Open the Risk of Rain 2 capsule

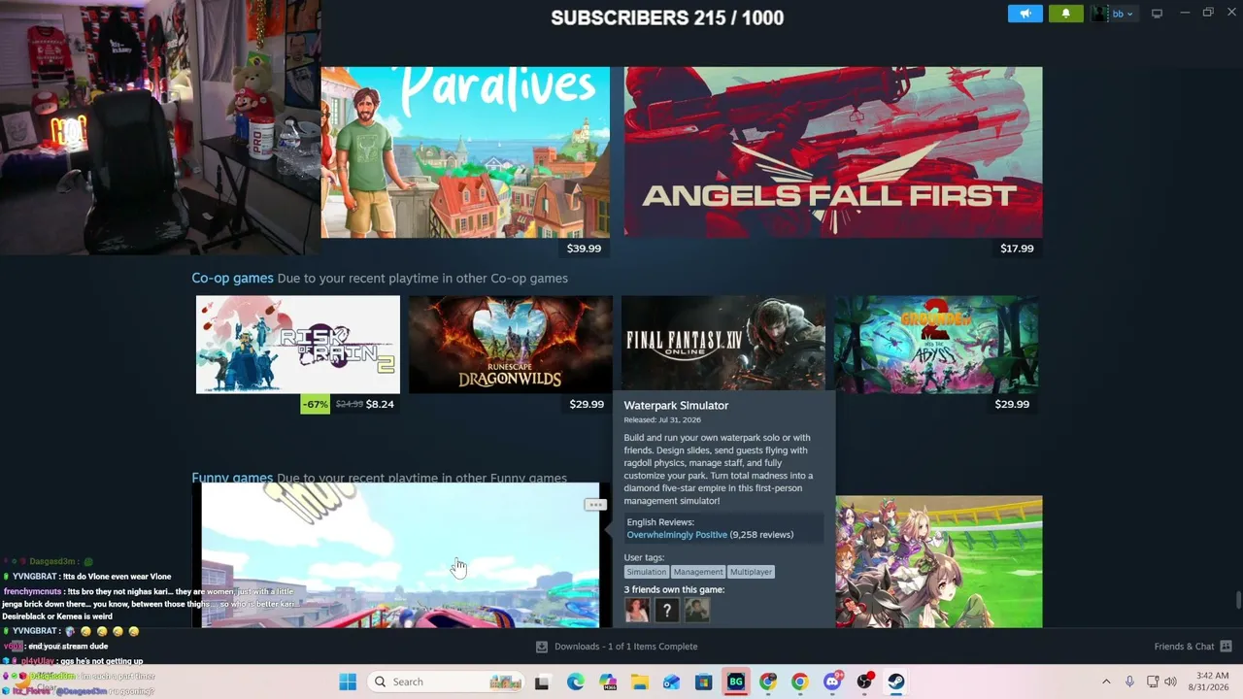[x=298, y=345]
